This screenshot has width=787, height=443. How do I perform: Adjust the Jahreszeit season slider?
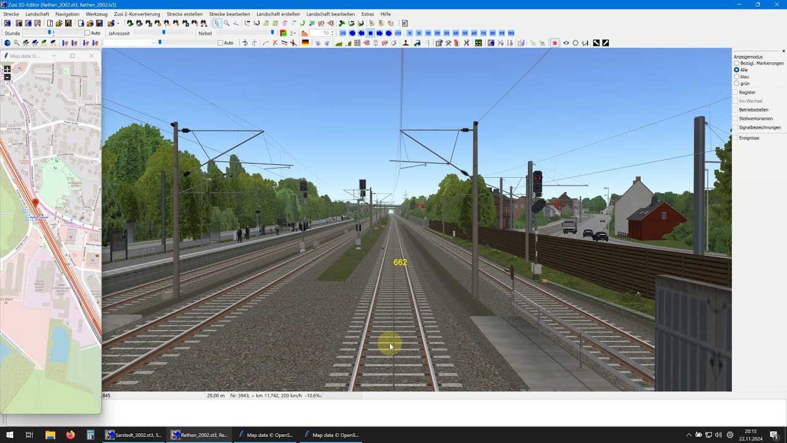[164, 33]
